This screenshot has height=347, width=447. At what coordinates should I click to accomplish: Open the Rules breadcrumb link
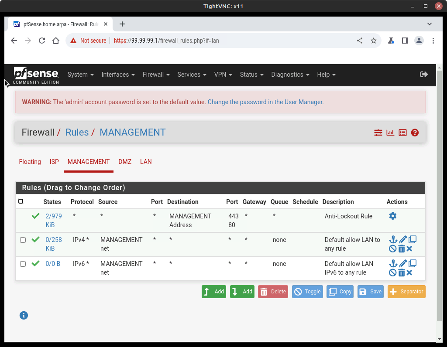[x=77, y=133]
